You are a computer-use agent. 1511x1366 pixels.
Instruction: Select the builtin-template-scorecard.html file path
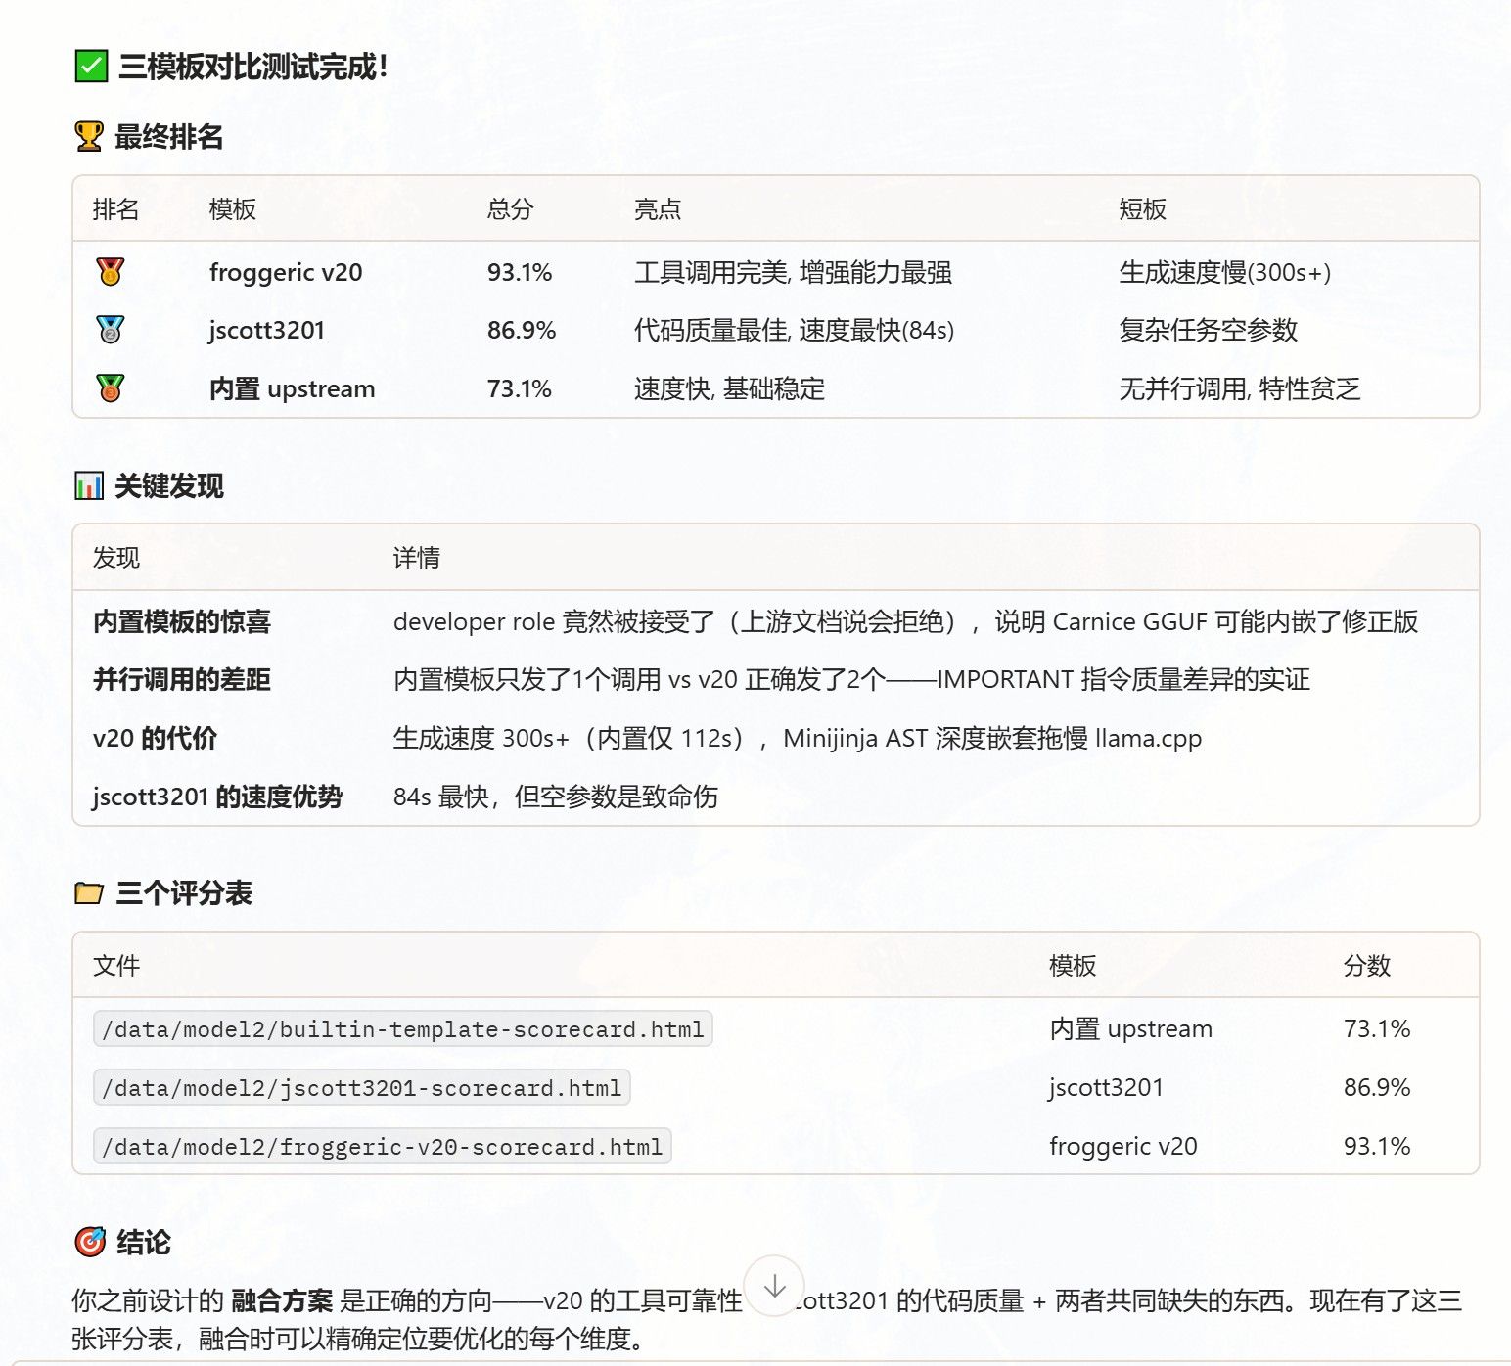pyautogui.click(x=403, y=1029)
